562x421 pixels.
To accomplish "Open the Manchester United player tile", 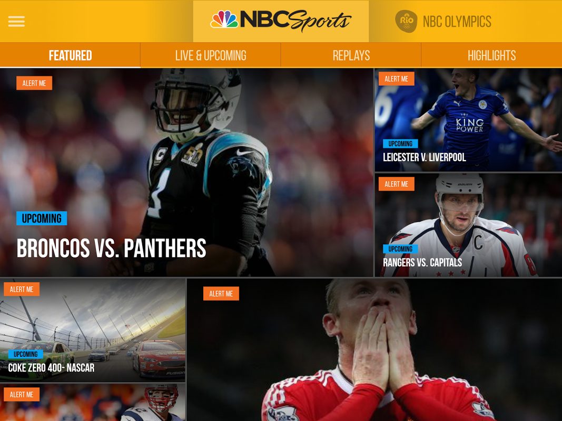I will tap(374, 350).
